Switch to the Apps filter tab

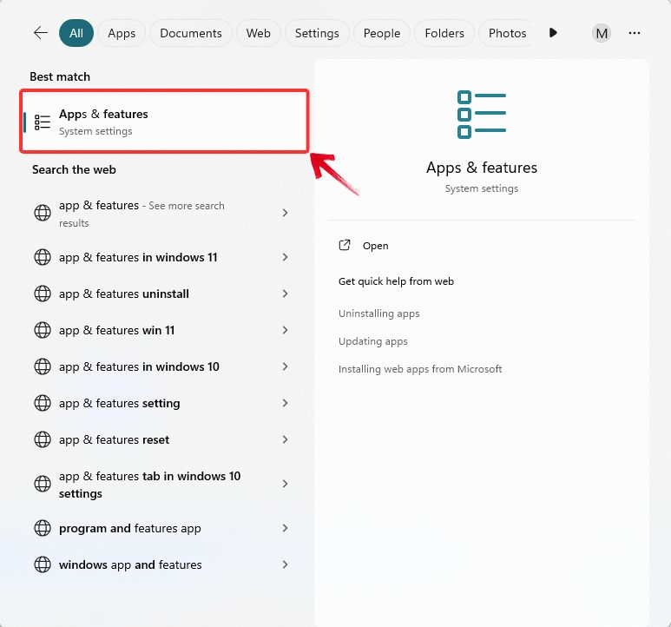click(x=122, y=33)
